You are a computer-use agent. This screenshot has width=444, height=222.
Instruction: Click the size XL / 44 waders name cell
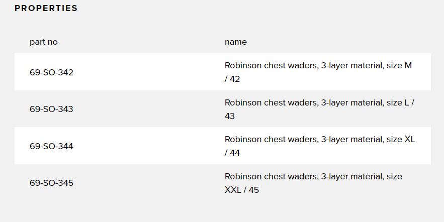click(x=320, y=146)
